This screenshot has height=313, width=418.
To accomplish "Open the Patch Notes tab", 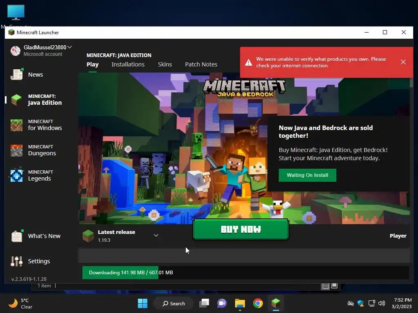I will tap(201, 64).
